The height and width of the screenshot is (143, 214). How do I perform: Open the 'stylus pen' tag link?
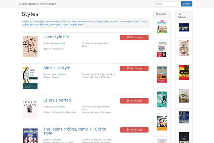click(55, 25)
